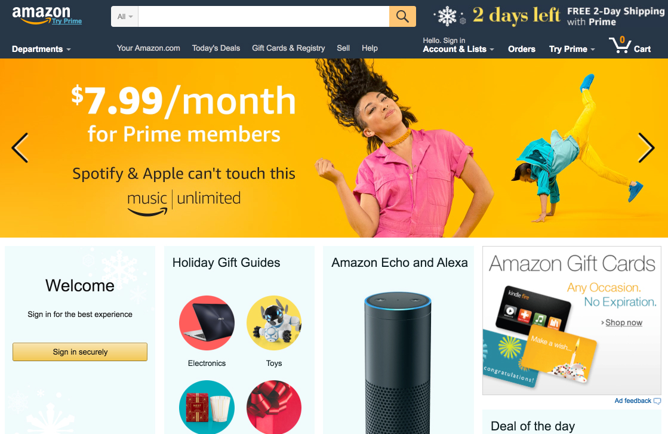668x434 pixels.
Task: Open Today's Deals menu item
Action: coord(216,48)
